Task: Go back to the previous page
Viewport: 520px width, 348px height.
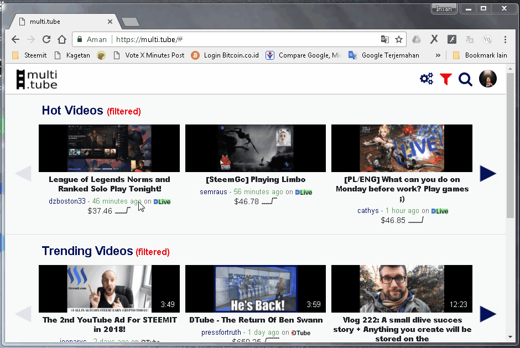Action: pyautogui.click(x=15, y=39)
